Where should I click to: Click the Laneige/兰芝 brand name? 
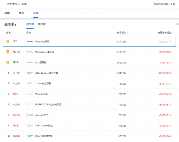pyautogui.click(x=42, y=115)
